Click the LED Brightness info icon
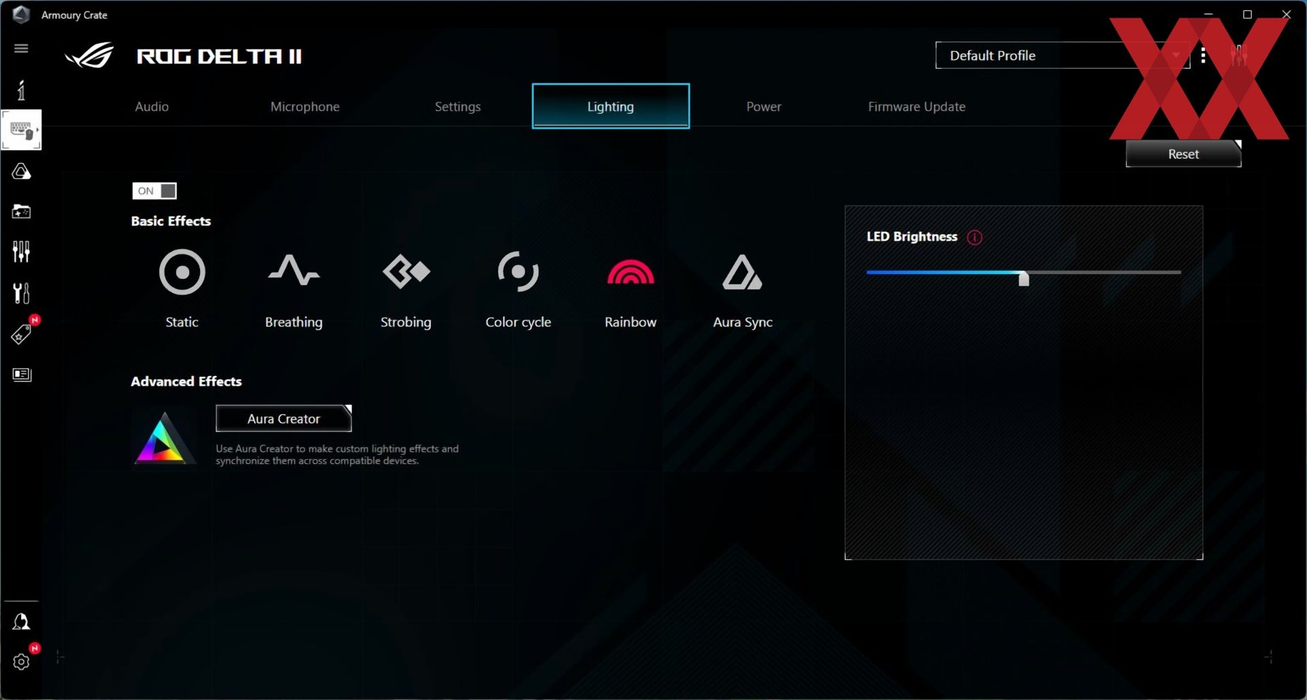Viewport: 1307px width, 700px height. [974, 237]
